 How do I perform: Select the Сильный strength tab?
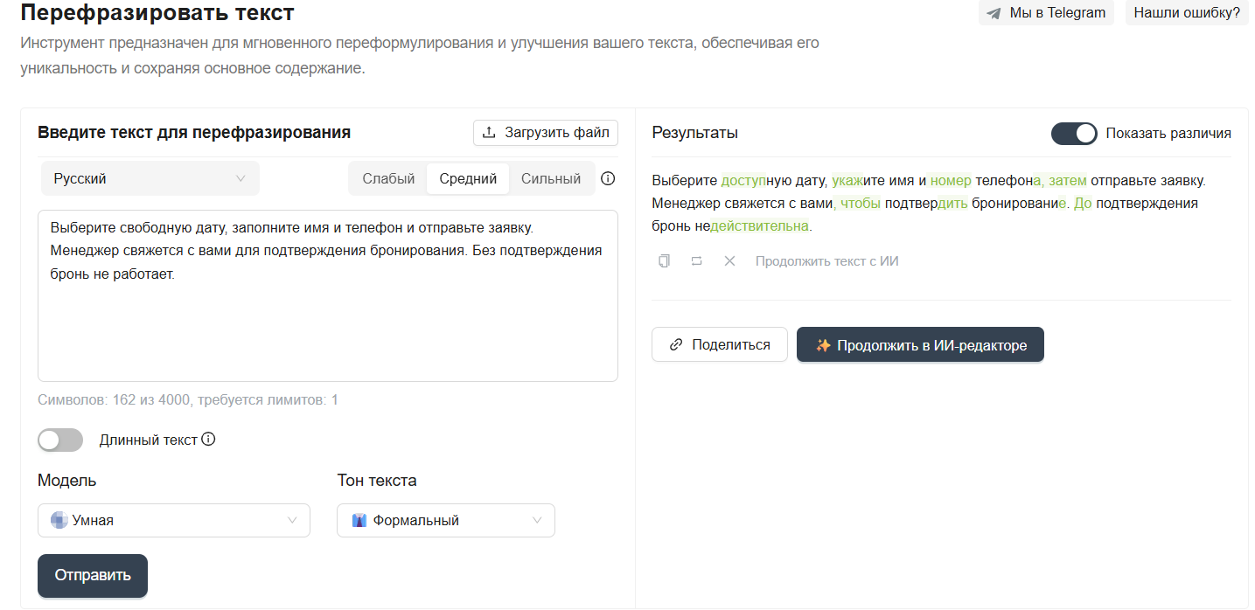click(x=551, y=178)
